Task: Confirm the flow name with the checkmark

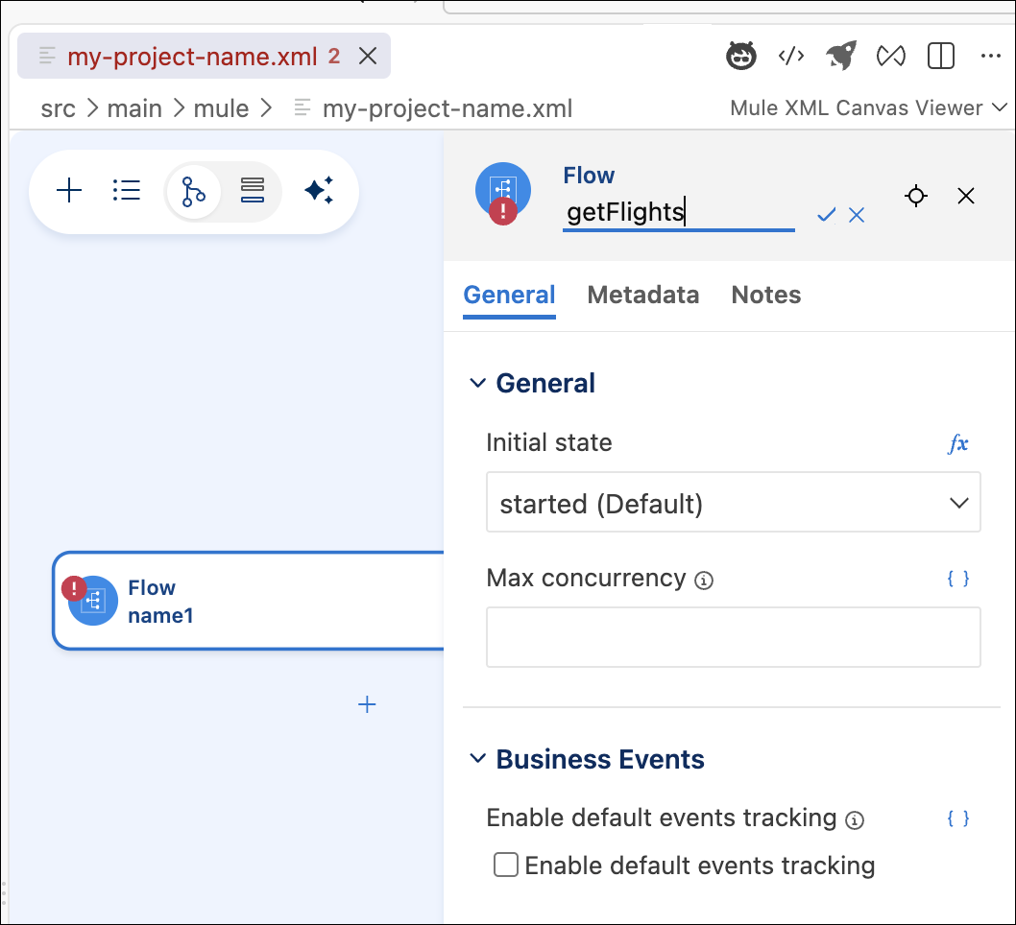Action: pos(826,215)
